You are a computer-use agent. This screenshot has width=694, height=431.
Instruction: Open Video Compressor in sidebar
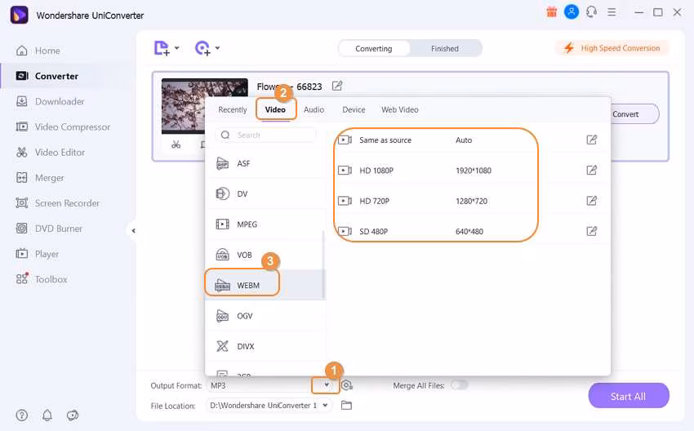63,127
